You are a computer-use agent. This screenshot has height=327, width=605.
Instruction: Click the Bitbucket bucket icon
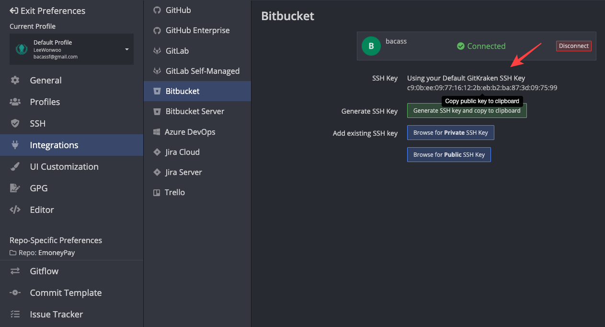pyautogui.click(x=157, y=91)
